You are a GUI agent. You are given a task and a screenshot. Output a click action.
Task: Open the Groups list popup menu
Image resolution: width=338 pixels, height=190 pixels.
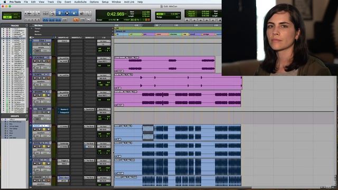point(26,116)
